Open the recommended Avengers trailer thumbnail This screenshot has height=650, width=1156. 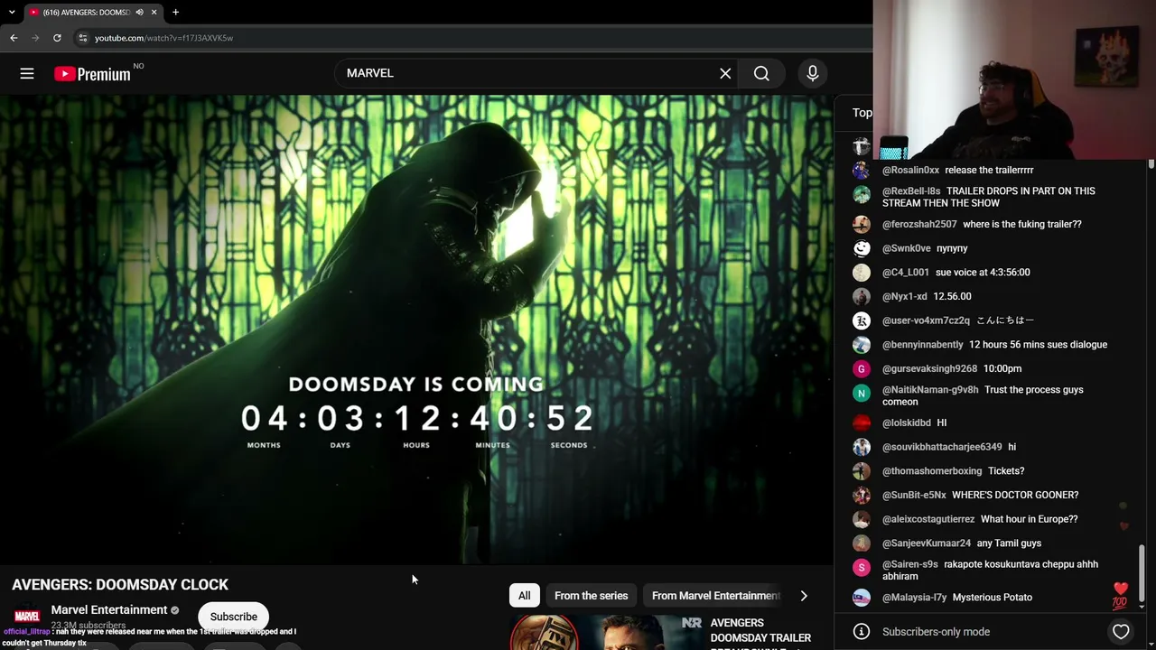(x=606, y=633)
